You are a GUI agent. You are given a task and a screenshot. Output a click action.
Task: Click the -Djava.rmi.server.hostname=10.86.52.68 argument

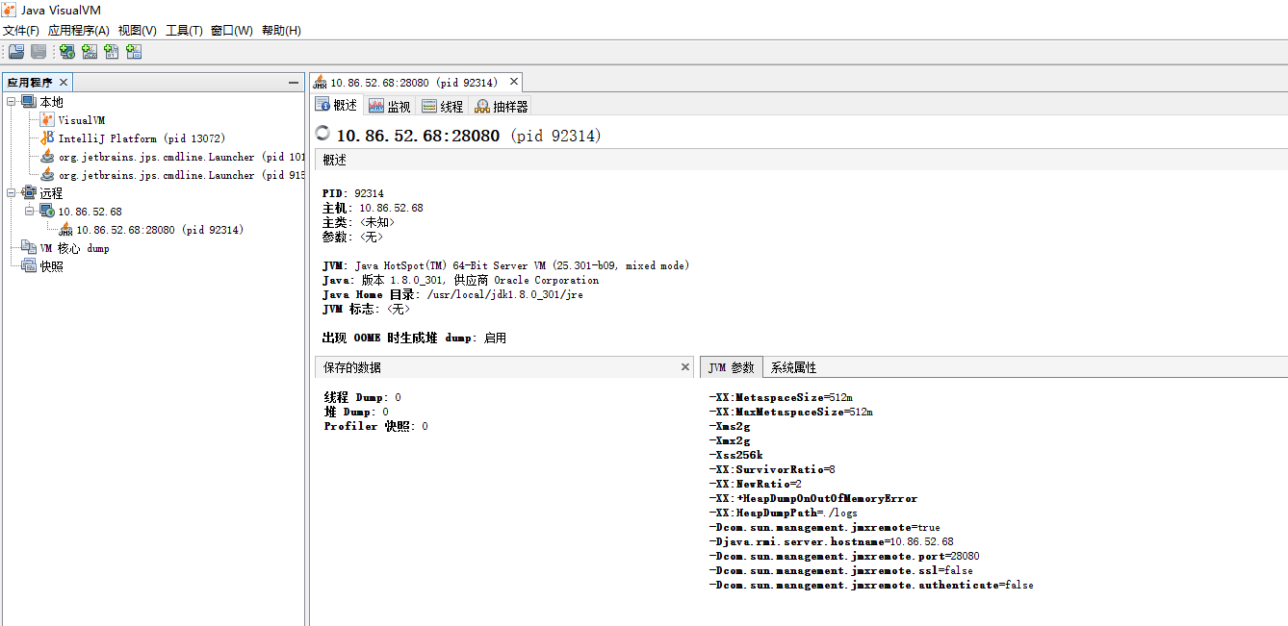coord(831,541)
